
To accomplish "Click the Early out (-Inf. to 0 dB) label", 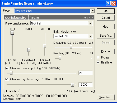I will tap(45, 61).
